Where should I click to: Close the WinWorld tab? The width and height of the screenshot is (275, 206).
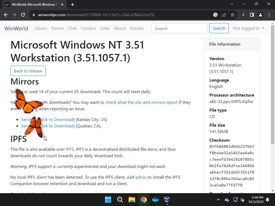point(62,5)
